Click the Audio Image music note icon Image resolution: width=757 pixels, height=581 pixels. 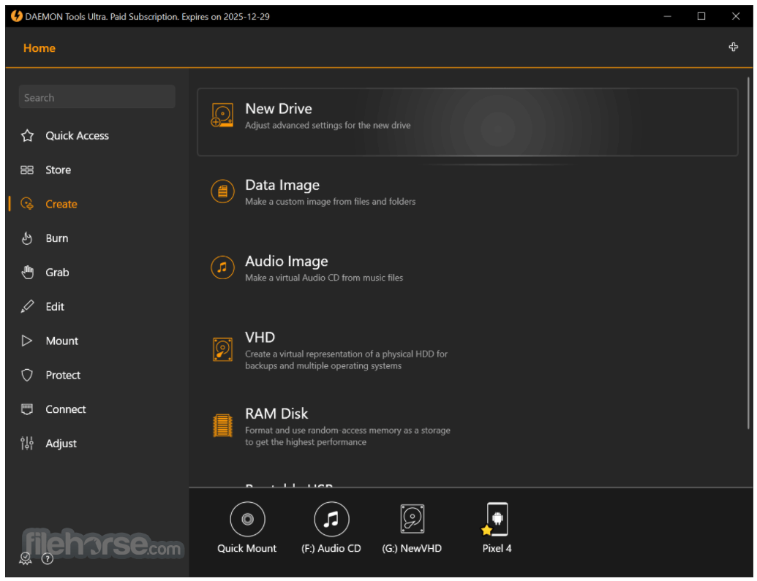(222, 267)
